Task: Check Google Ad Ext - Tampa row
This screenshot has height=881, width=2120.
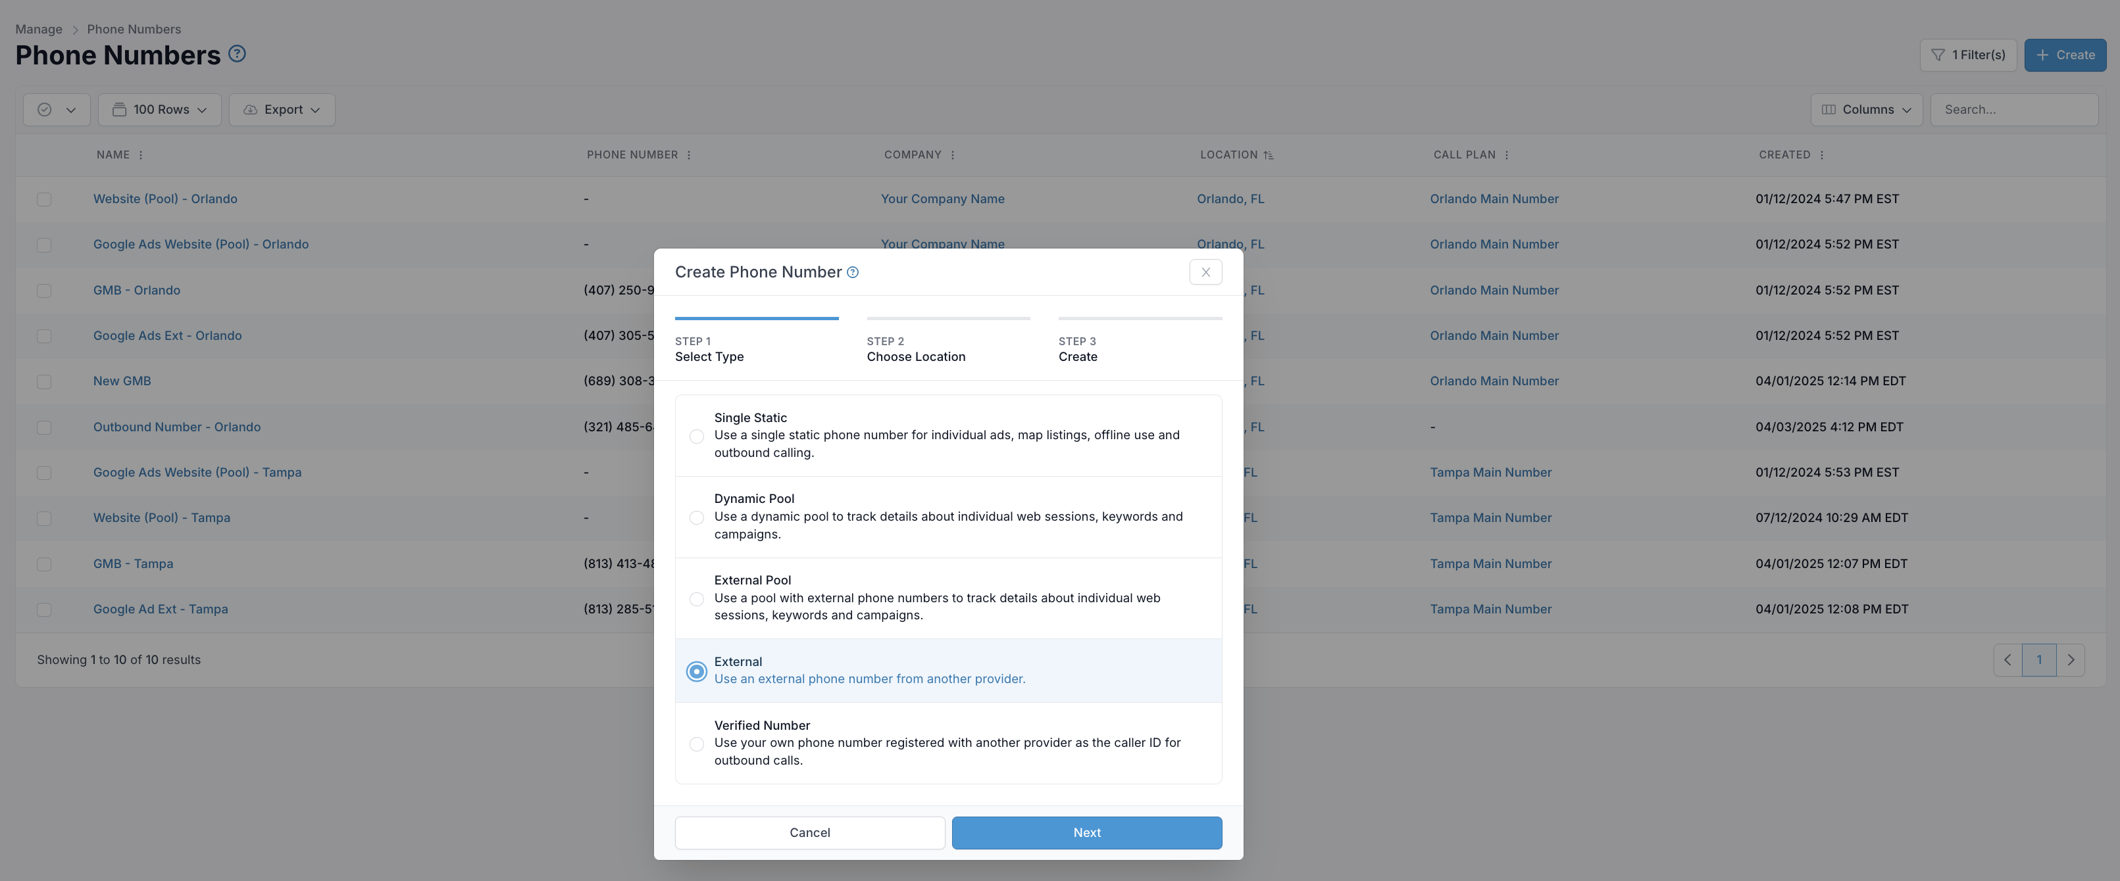Action: point(45,609)
